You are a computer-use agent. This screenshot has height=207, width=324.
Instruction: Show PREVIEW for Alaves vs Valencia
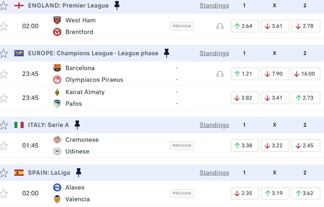click(x=182, y=193)
